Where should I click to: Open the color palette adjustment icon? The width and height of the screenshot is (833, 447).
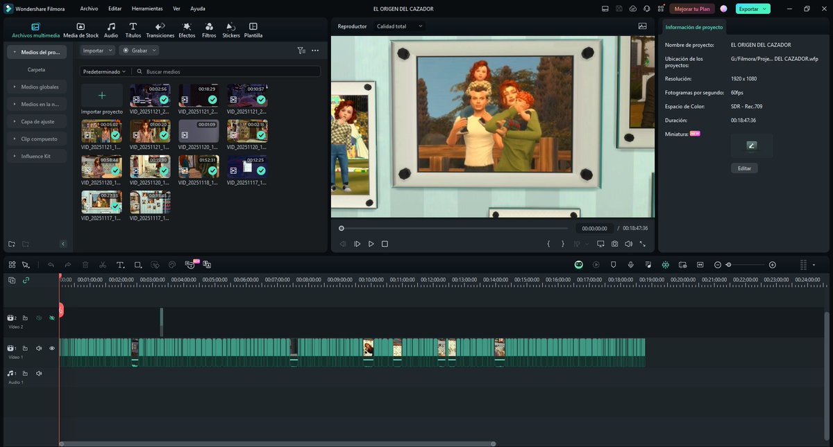tap(173, 264)
